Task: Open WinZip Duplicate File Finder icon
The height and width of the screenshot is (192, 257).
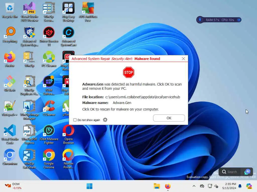Action: (x=29, y=85)
